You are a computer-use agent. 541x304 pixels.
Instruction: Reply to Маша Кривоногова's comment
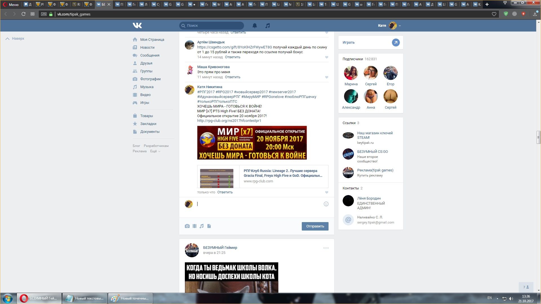tap(232, 77)
